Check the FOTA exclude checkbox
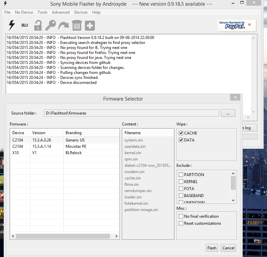 (x=181, y=188)
